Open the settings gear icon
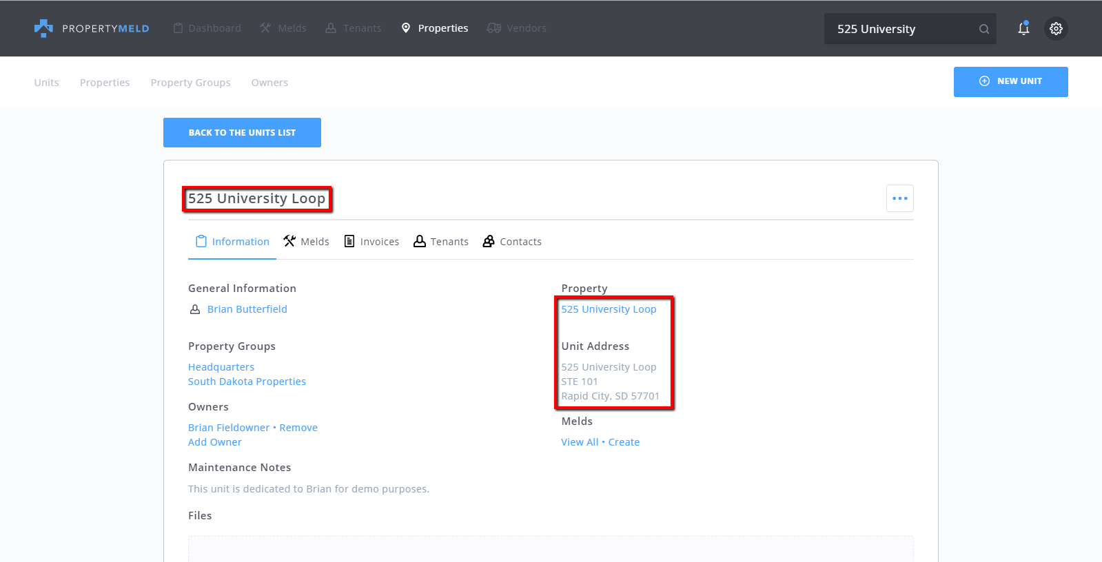Viewport: 1102px width, 562px height. (x=1056, y=28)
